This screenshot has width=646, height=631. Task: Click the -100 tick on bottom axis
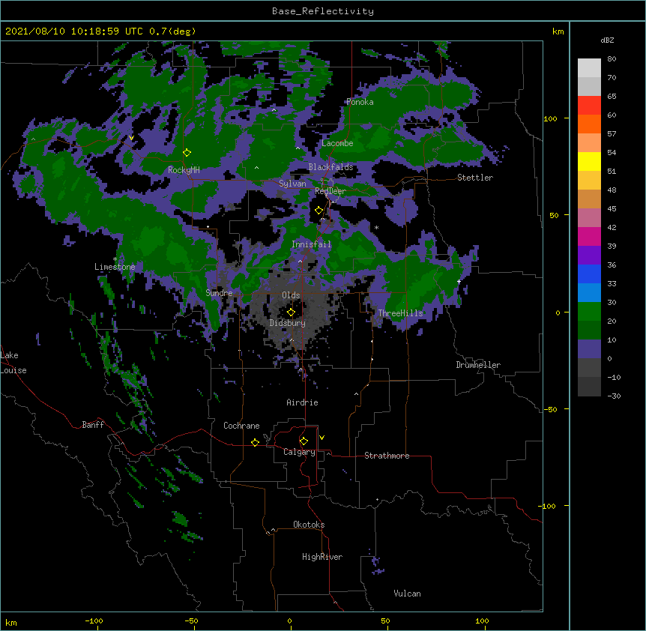click(94, 621)
